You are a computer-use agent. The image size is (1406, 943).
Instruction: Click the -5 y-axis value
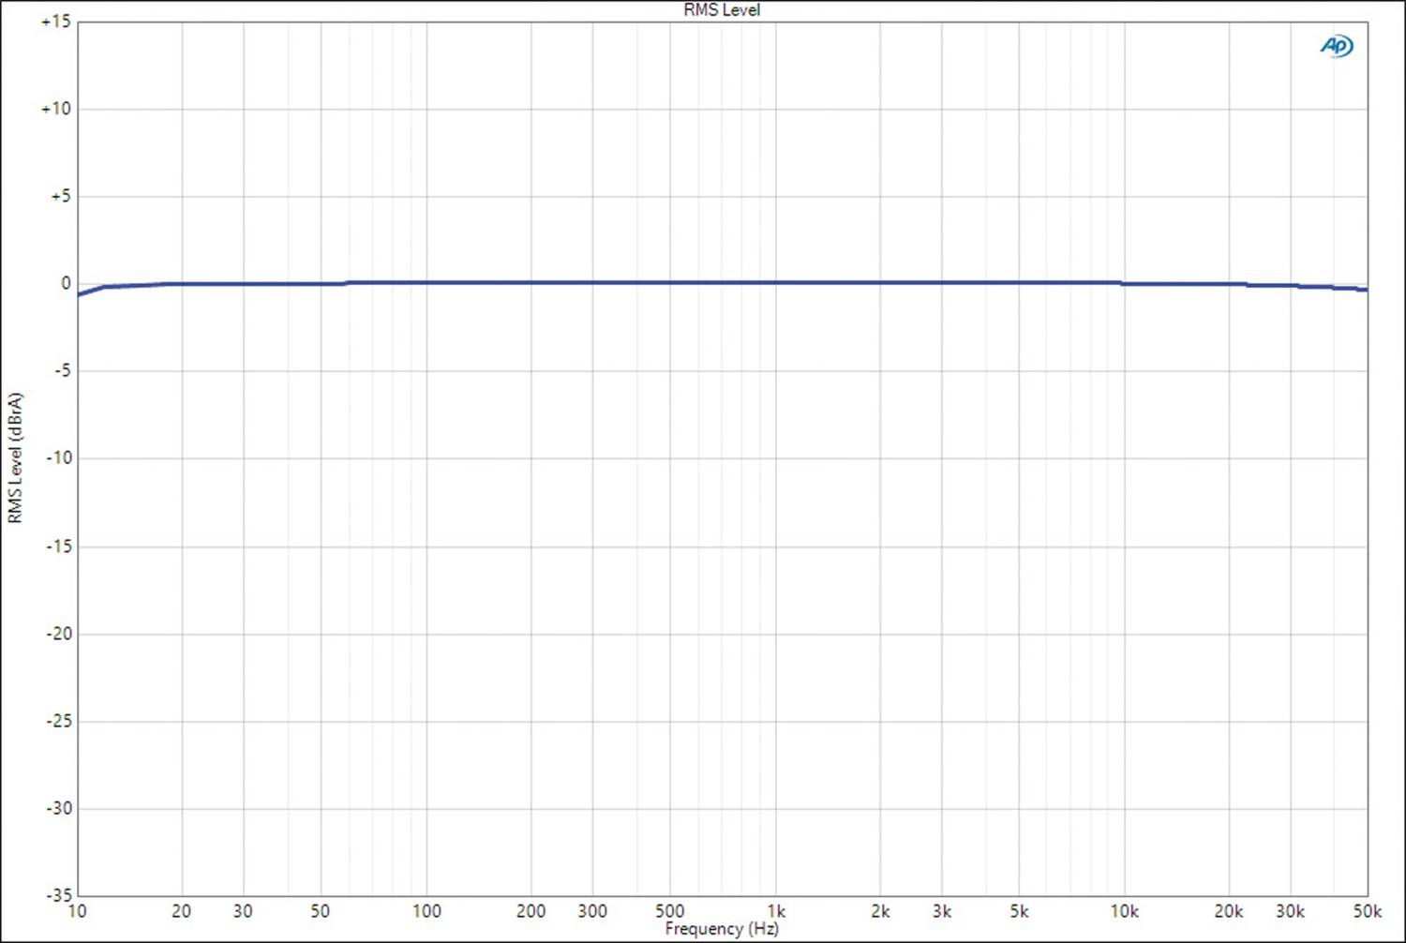coord(61,370)
